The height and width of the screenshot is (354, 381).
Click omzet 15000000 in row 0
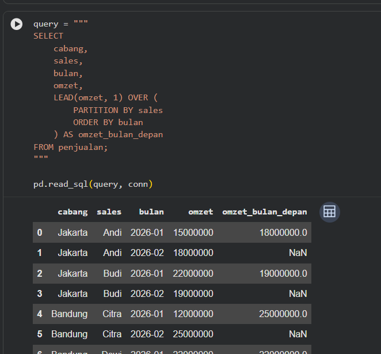click(x=193, y=232)
